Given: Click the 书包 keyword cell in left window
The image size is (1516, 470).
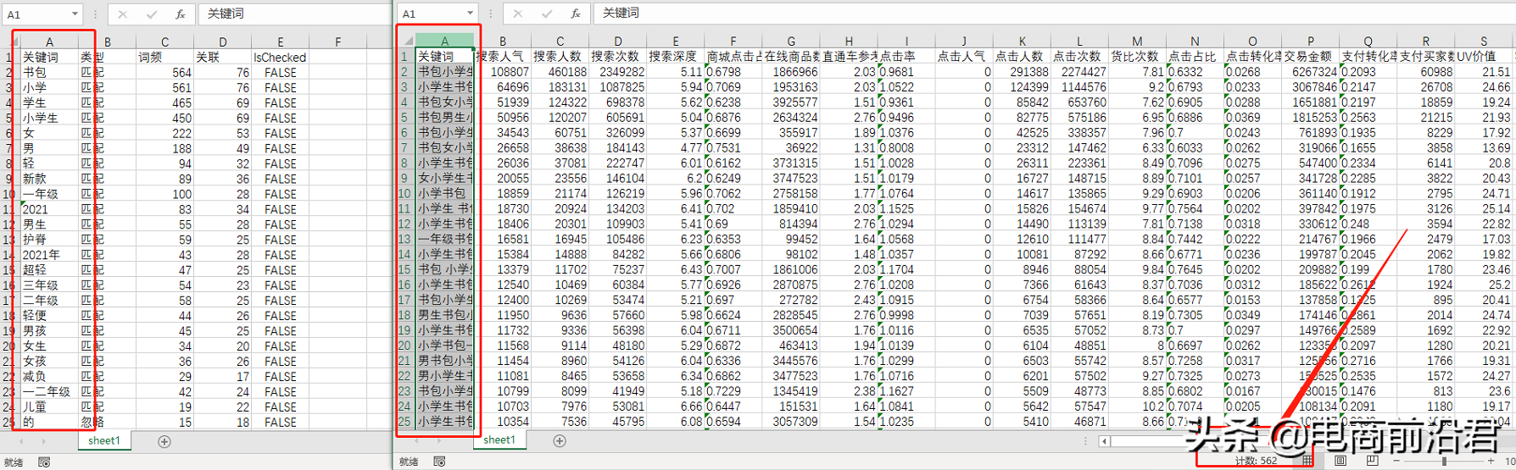Looking at the screenshot, I should pyautogui.click(x=49, y=73).
